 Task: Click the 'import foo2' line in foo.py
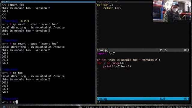(106, 53)
